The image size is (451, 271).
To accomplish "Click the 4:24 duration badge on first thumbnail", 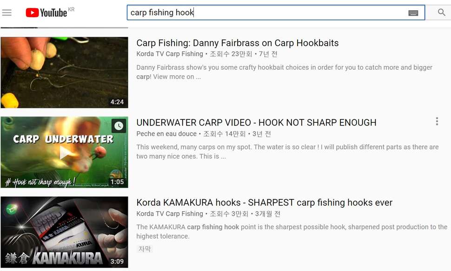I will (117, 102).
